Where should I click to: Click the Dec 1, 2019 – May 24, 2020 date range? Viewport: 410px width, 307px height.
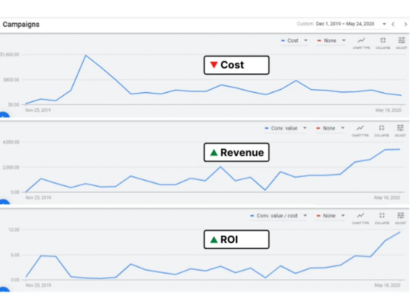click(345, 24)
